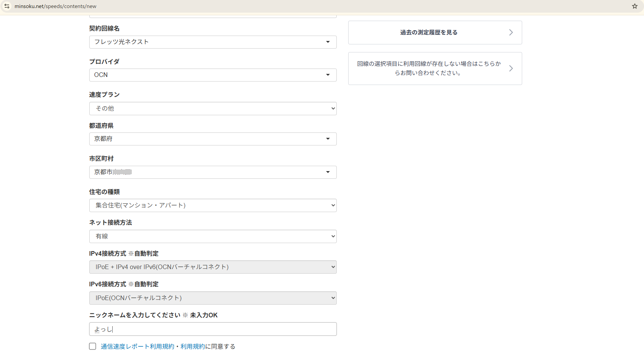Click the caret arrow in フレッツ光ネクスト field
Image resolution: width=644 pixels, height=356 pixels.
coord(328,42)
